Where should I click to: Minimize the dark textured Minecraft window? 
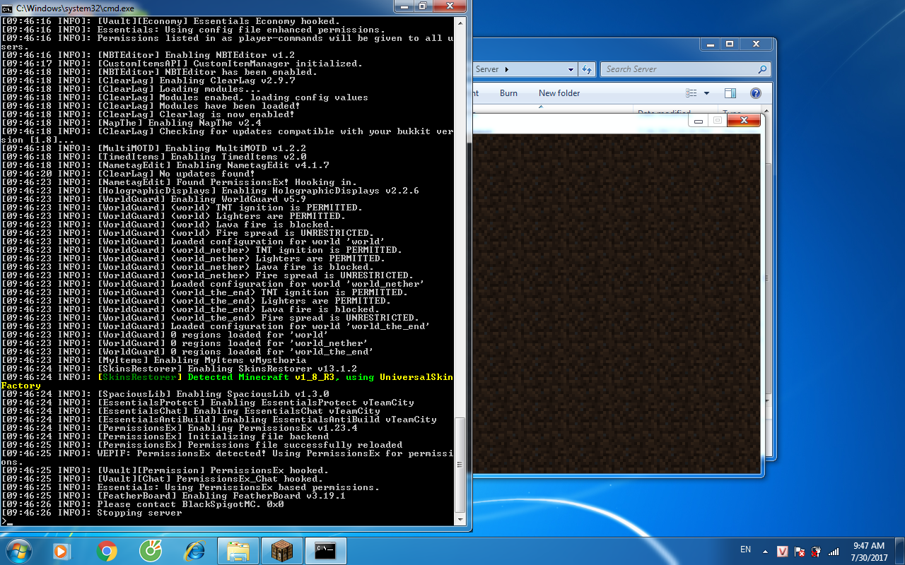[x=699, y=121]
